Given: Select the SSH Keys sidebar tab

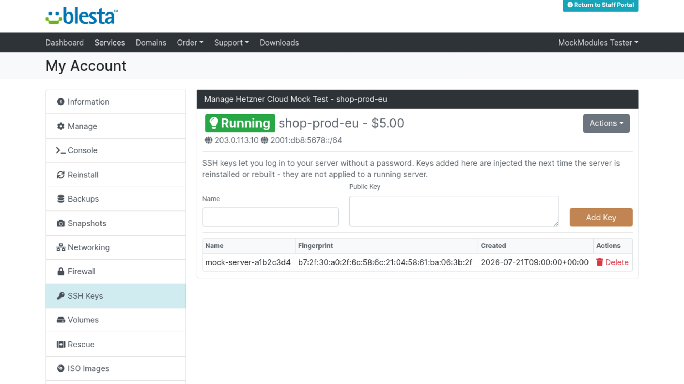Looking at the screenshot, I should coord(116,296).
